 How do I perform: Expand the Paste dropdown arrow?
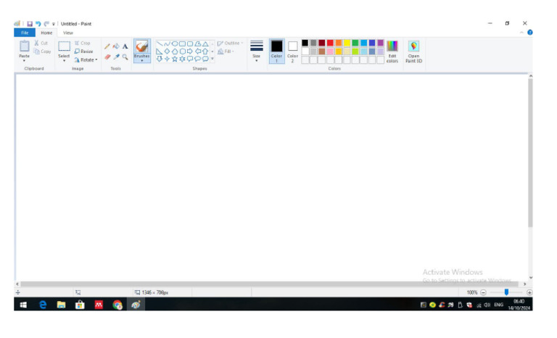click(25, 61)
